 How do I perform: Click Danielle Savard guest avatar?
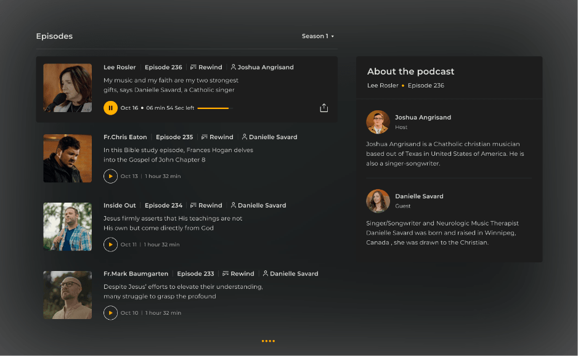(x=378, y=201)
